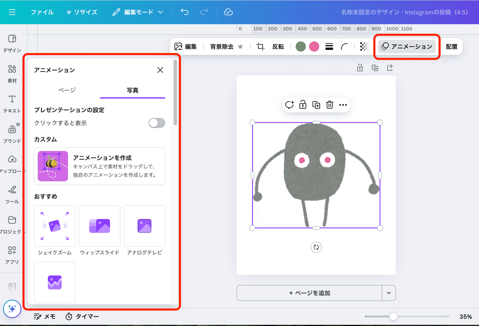Delete the element using the trash icon
Viewport: 479px width, 326px height.
[x=329, y=105]
